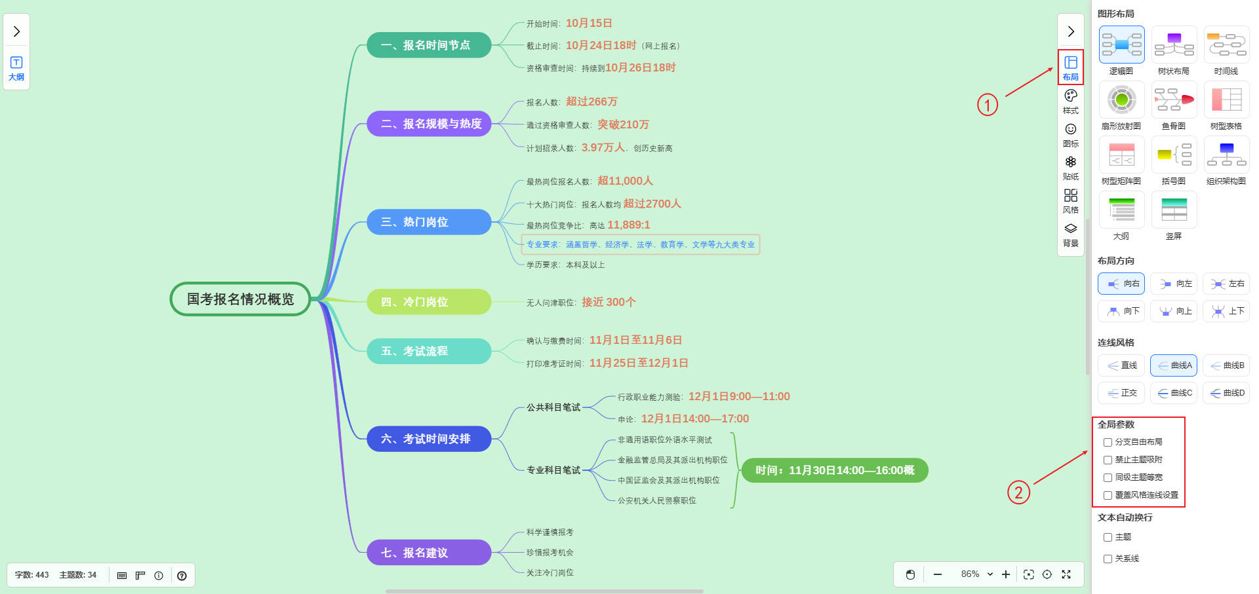Open the 贴纸 (sticker) panel
The height and width of the screenshot is (594, 1259).
pos(1070,167)
